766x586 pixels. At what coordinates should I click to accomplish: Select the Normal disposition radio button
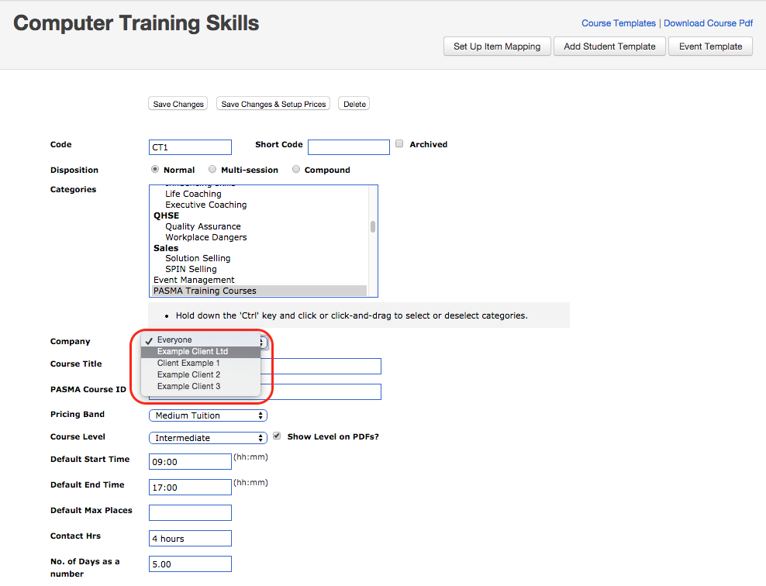click(x=155, y=169)
